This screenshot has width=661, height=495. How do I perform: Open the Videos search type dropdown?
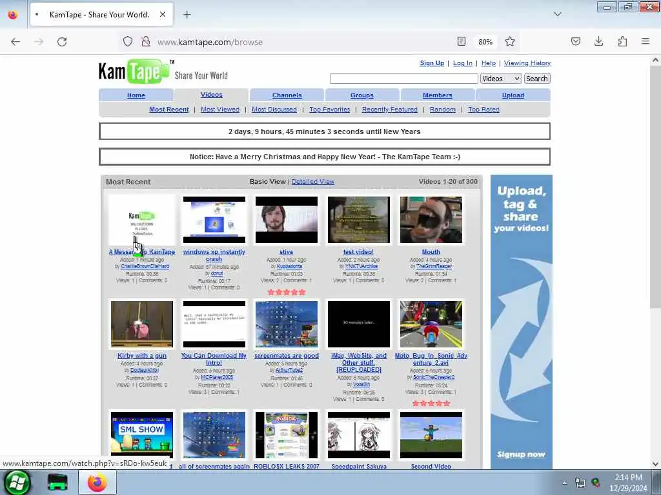pyautogui.click(x=501, y=79)
